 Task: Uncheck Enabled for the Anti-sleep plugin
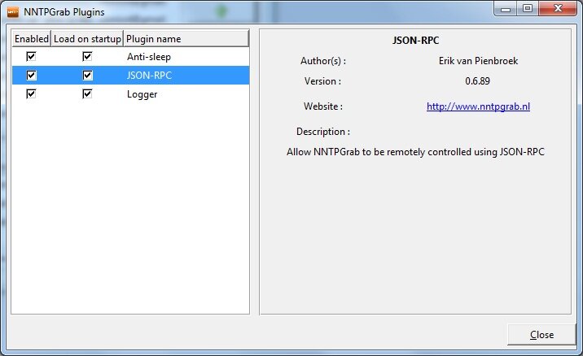click(31, 57)
